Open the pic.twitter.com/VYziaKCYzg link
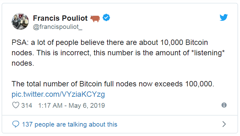240x136 pixels. (x=58, y=94)
